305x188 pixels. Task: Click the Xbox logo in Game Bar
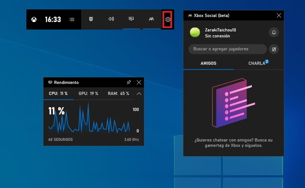pos(34,19)
